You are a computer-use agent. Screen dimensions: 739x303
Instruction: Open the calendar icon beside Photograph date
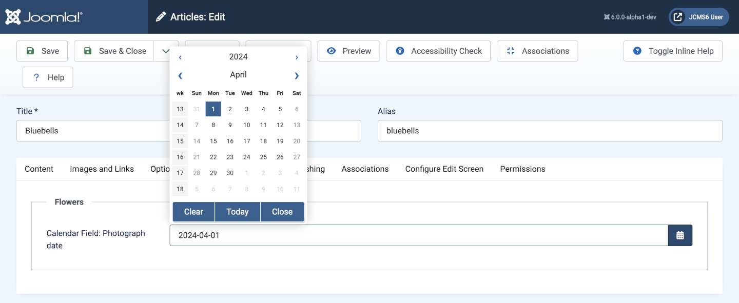[680, 235]
